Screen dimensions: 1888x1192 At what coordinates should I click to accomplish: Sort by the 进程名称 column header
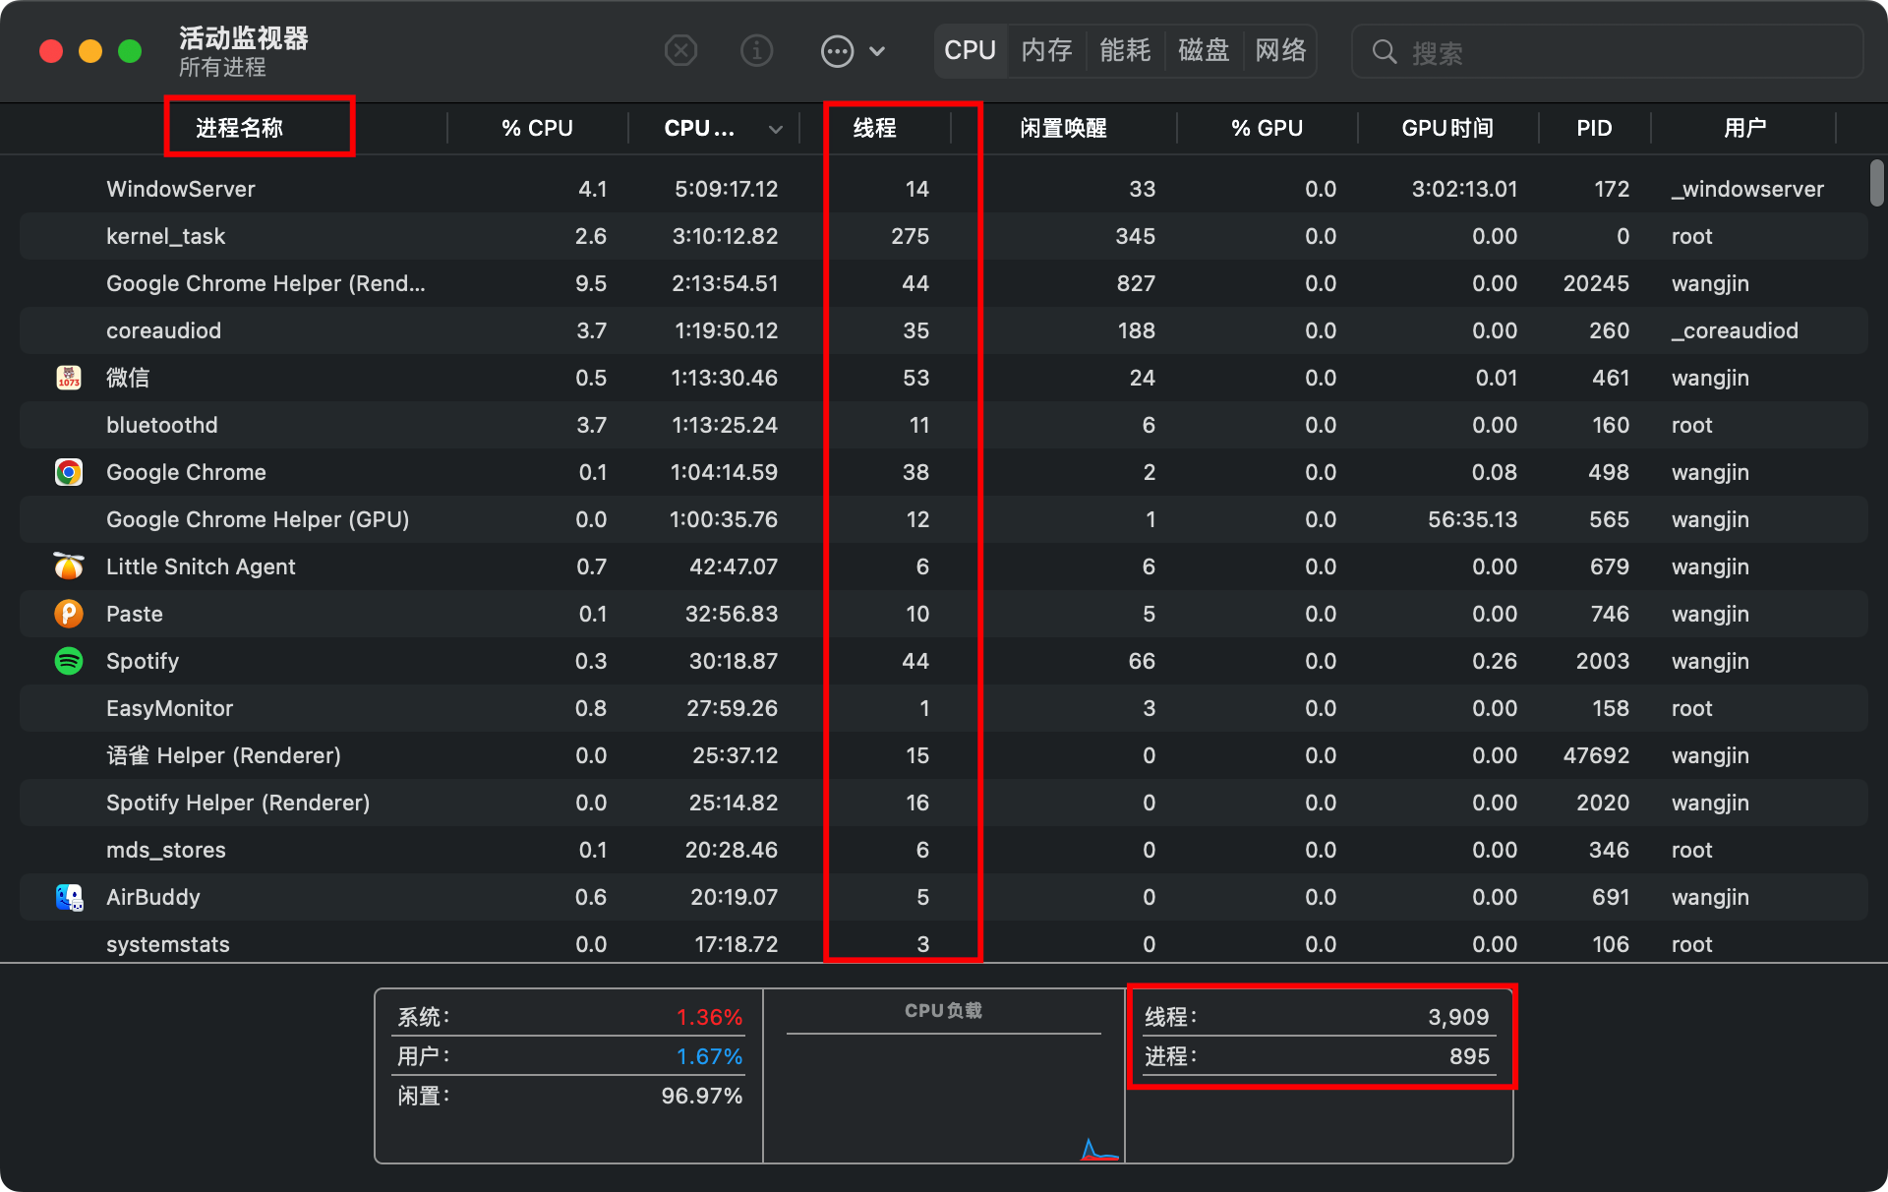[x=239, y=128]
